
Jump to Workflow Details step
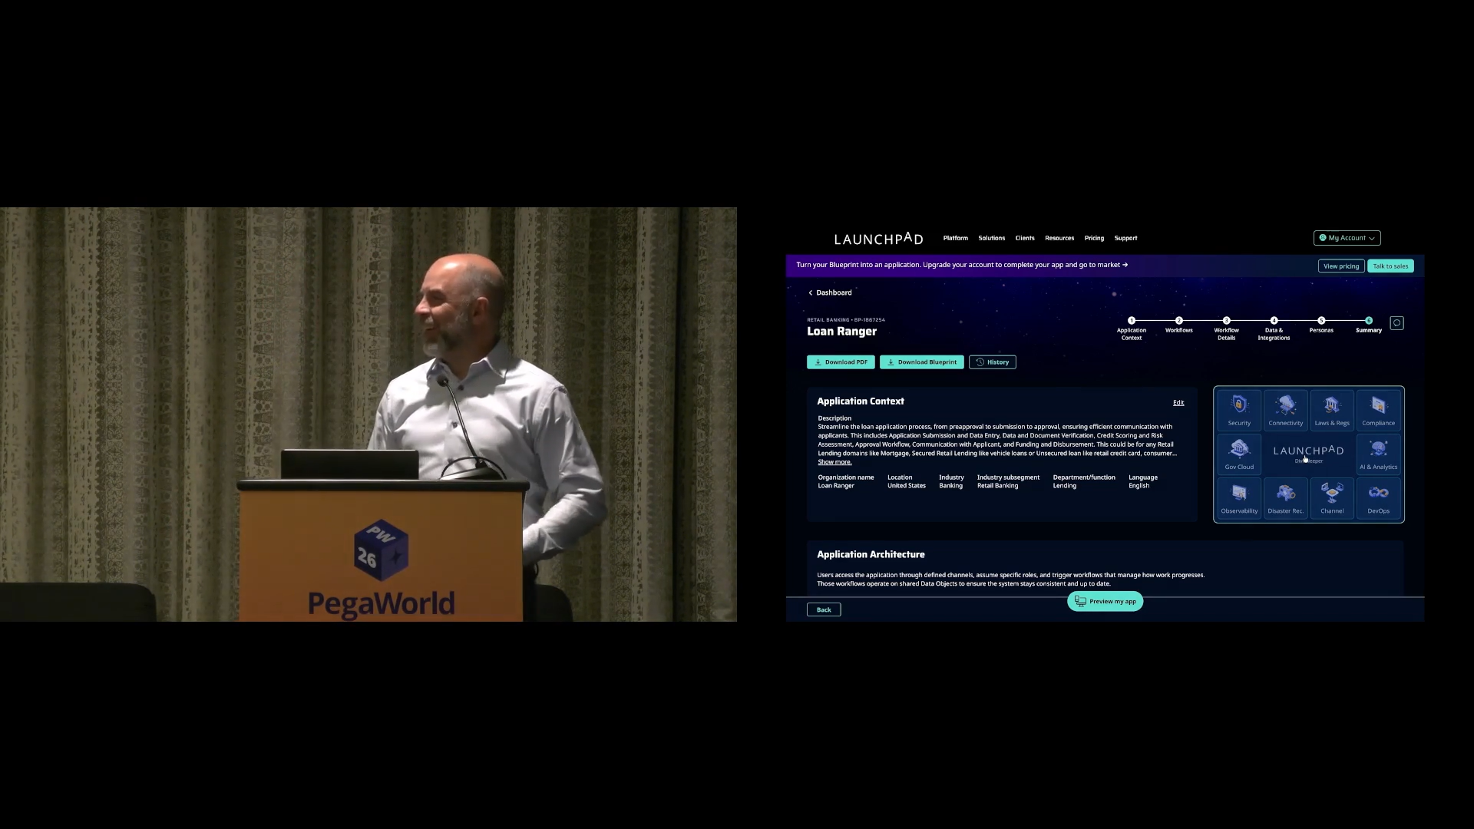tap(1226, 329)
